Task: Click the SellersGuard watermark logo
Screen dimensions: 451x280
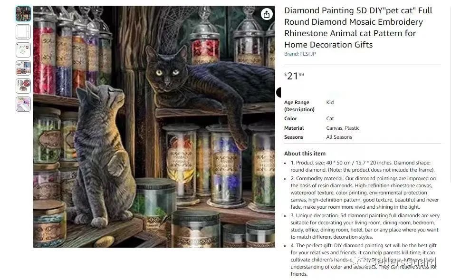Action: click(395, 261)
